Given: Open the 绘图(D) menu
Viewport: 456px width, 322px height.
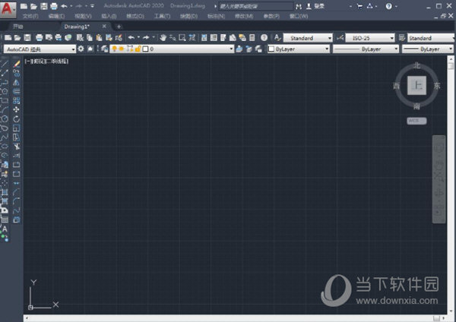Looking at the screenshot, I should [x=188, y=16].
